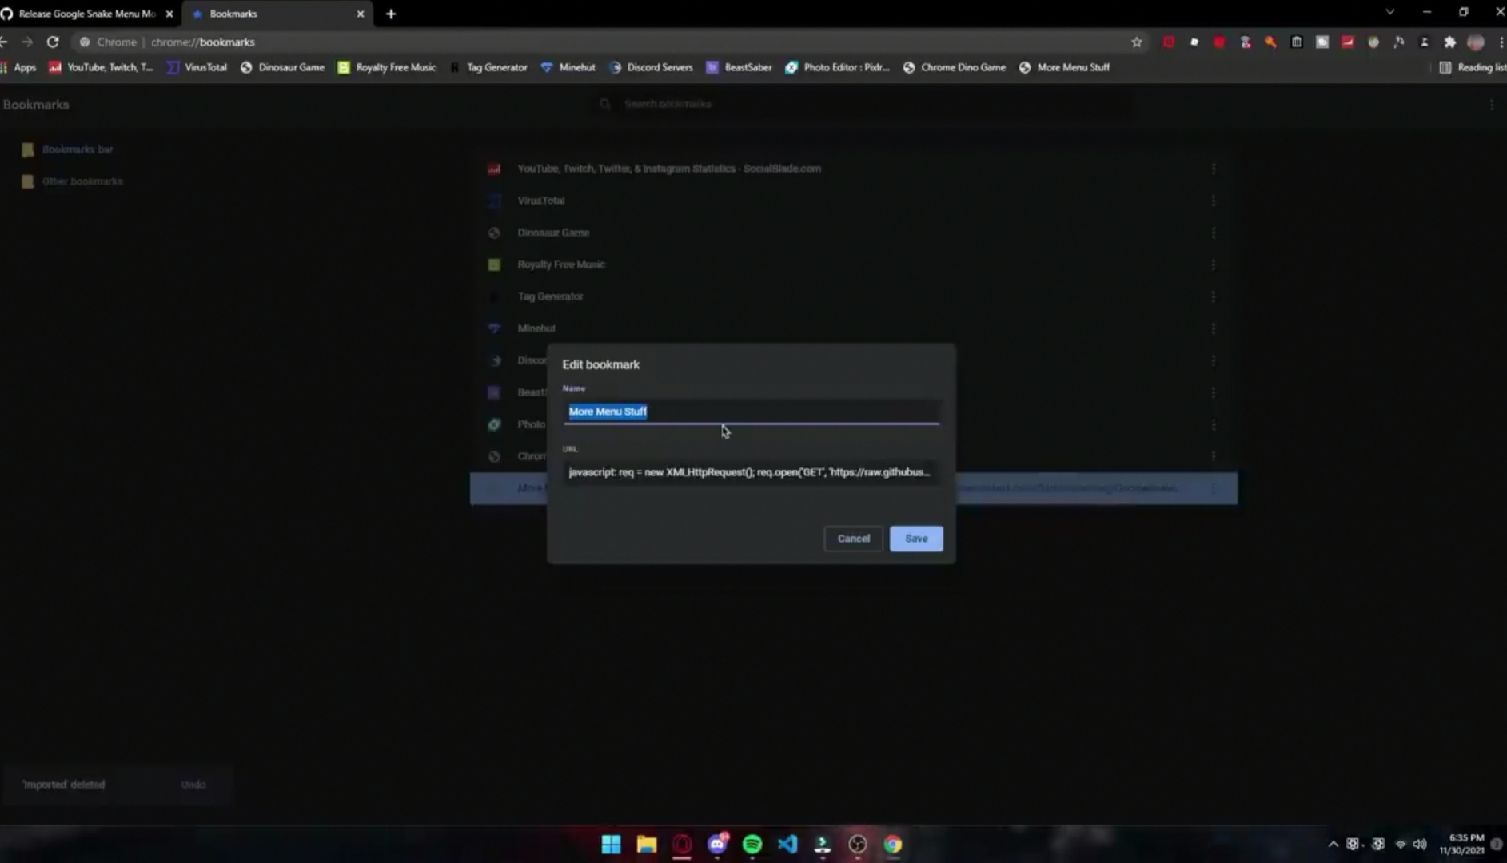Image resolution: width=1507 pixels, height=863 pixels.
Task: Click the Chrome profile avatar
Action: coord(1475,42)
